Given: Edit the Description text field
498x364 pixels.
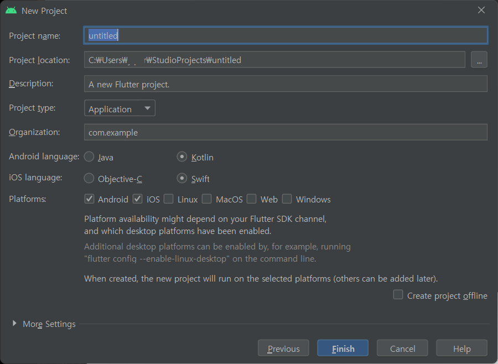Looking at the screenshot, I should 286,84.
